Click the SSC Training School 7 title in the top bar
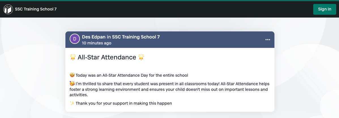This screenshot has height=118, width=339. pos(36,9)
